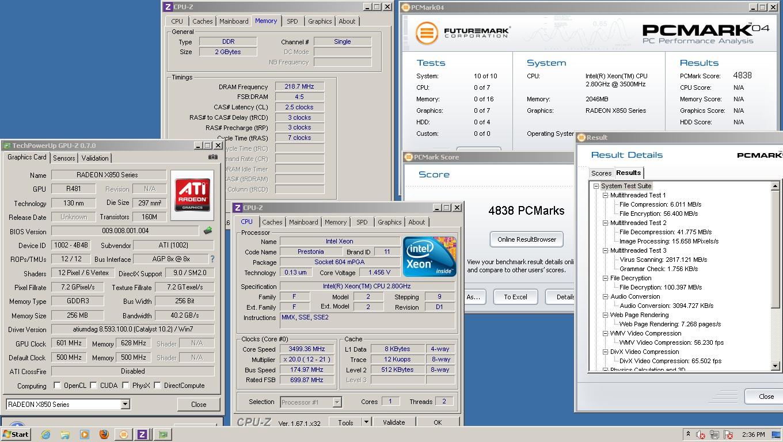Click the title bar icon of the background CPU-Z window
Viewport: 783px width, 442px height.
pos(168,7)
